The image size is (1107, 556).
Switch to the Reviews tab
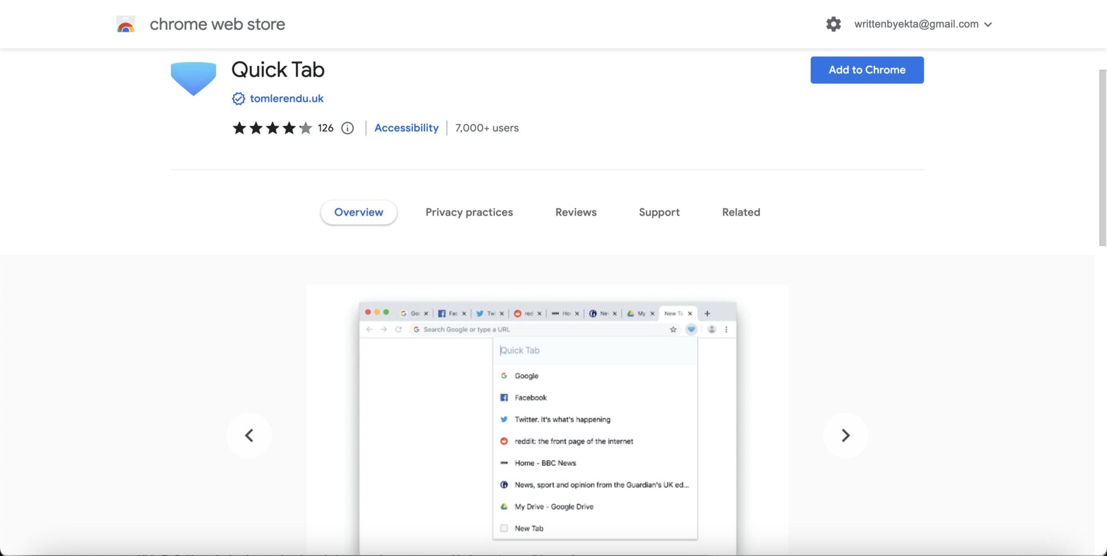tap(576, 212)
